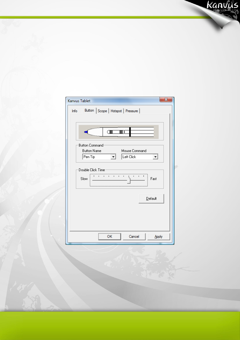Click the Apply button
The width and height of the screenshot is (240, 340).
click(159, 237)
